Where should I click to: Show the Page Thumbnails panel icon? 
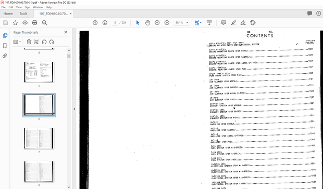(x=5, y=35)
